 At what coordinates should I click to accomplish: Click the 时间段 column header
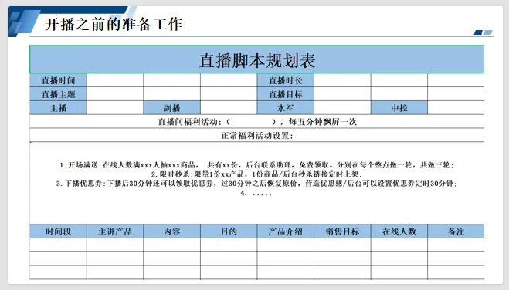tap(58, 231)
